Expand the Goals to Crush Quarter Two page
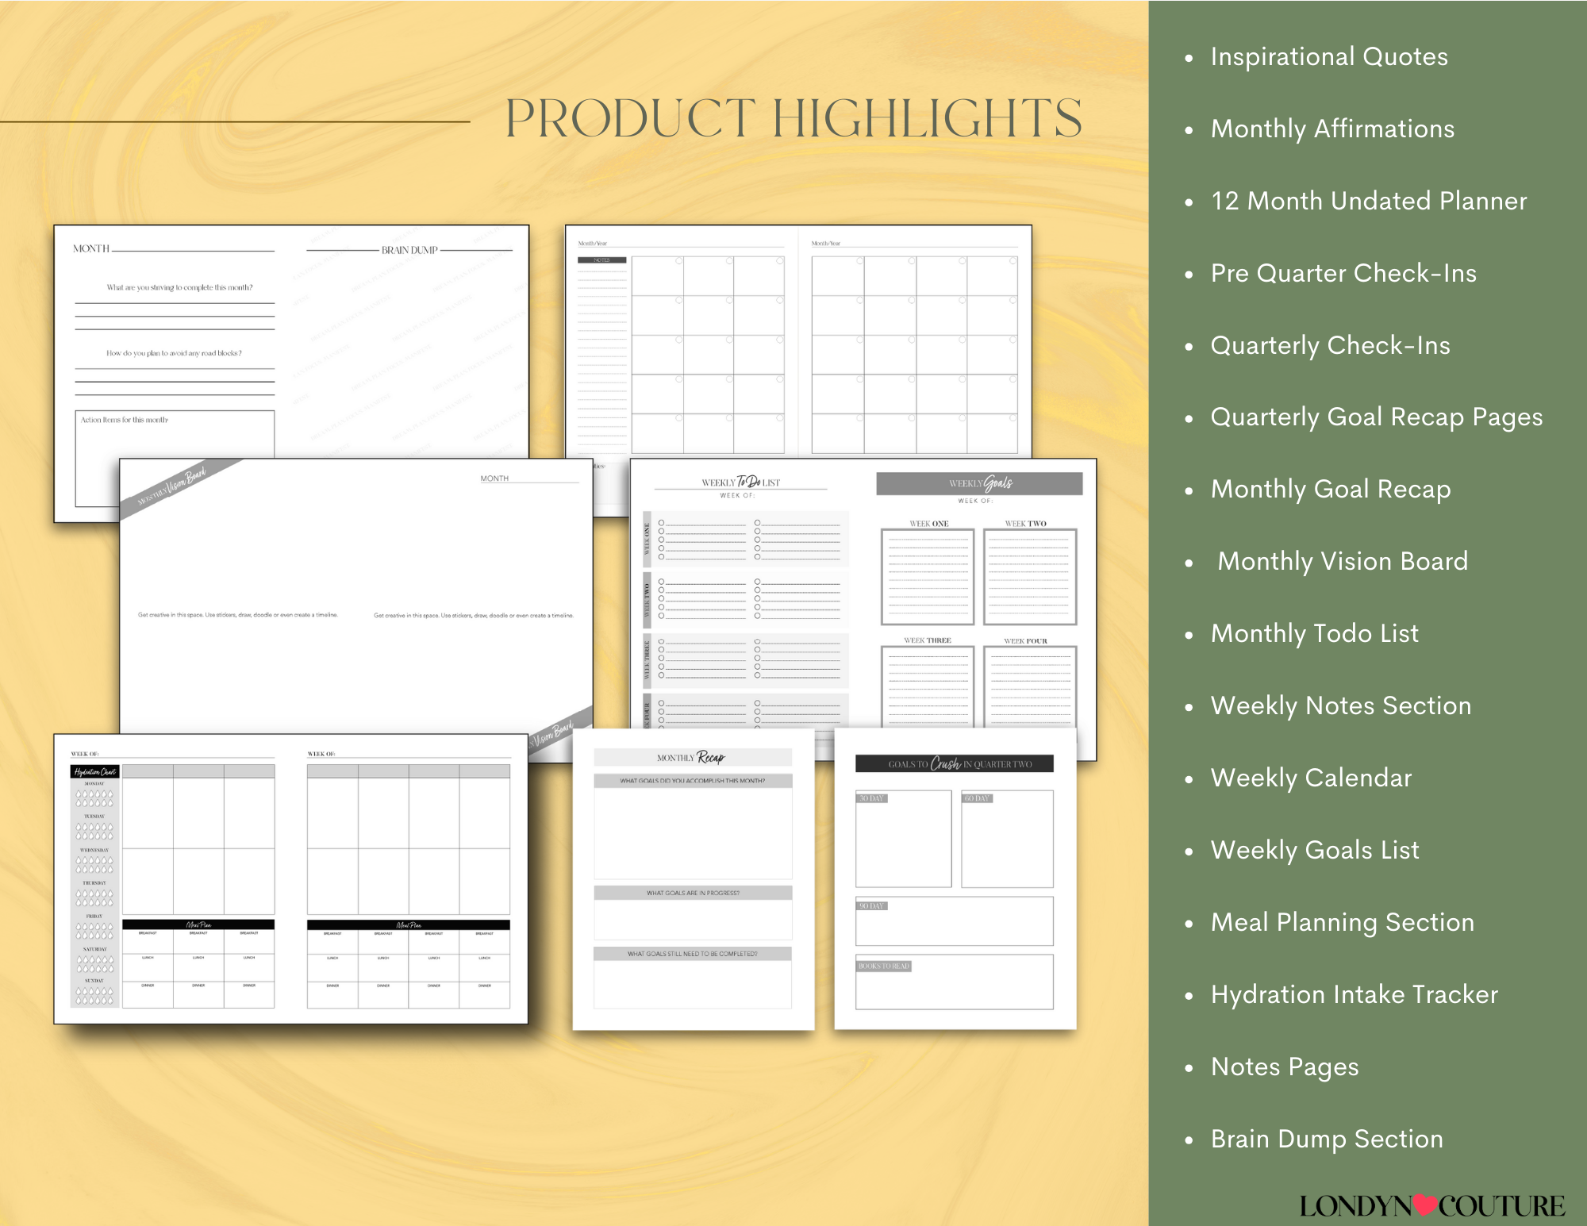 (959, 889)
